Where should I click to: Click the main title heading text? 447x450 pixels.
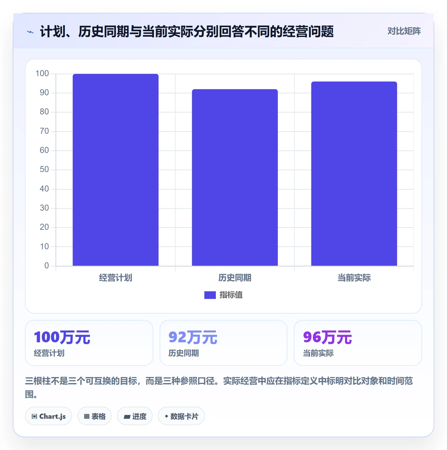tap(187, 32)
